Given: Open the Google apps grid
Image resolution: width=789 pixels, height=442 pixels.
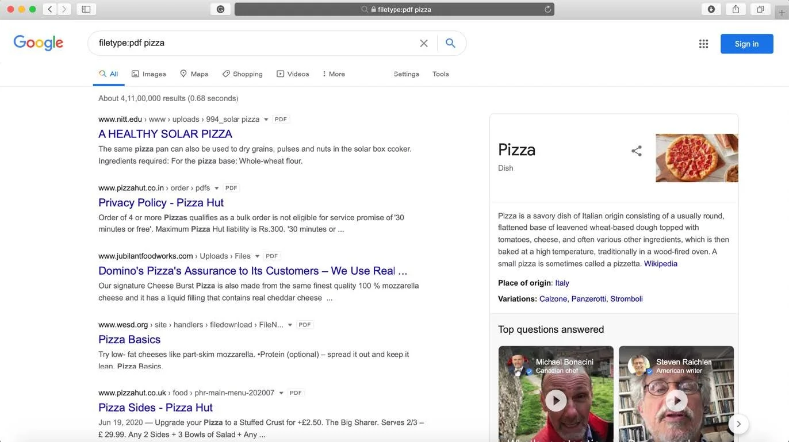Looking at the screenshot, I should click(x=703, y=44).
